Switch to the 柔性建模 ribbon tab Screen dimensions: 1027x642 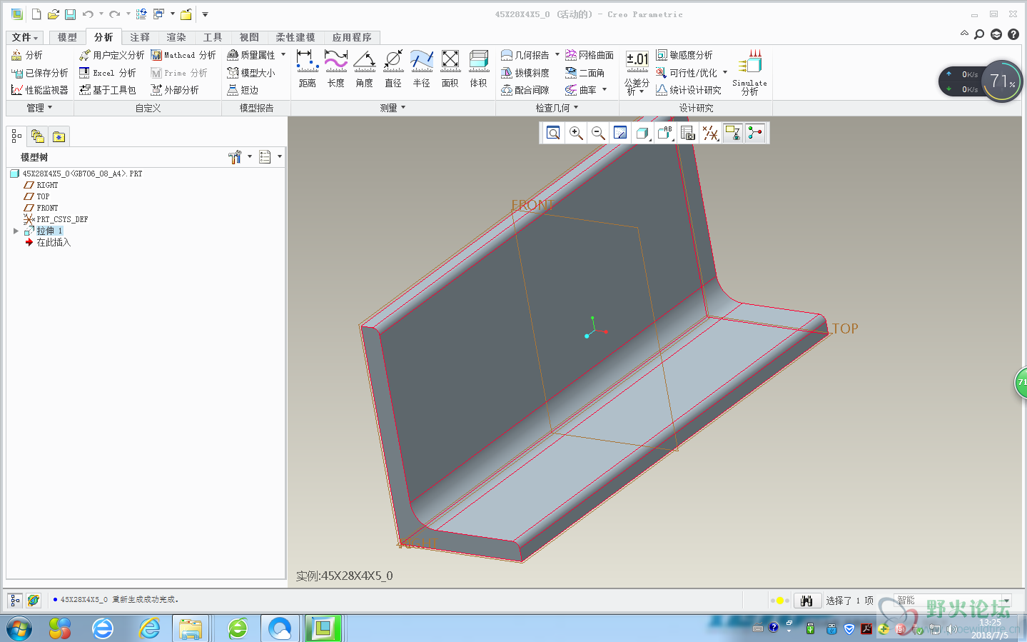295,37
